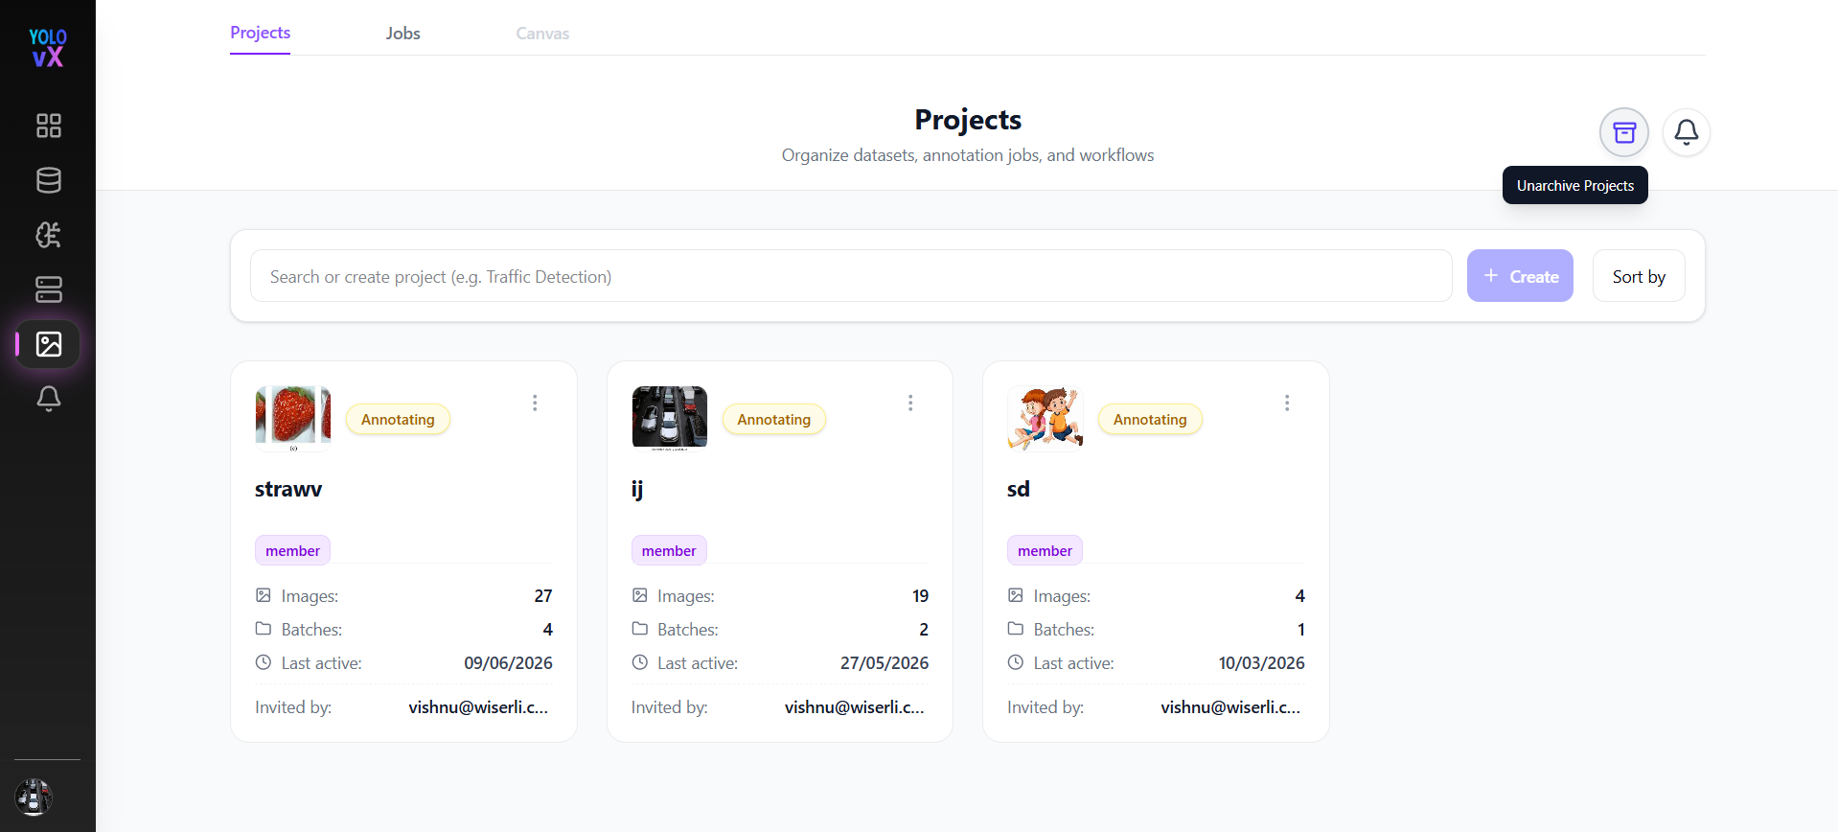The height and width of the screenshot is (832, 1838).
Task: Open the server stack icon in sidebar
Action: 49,289
